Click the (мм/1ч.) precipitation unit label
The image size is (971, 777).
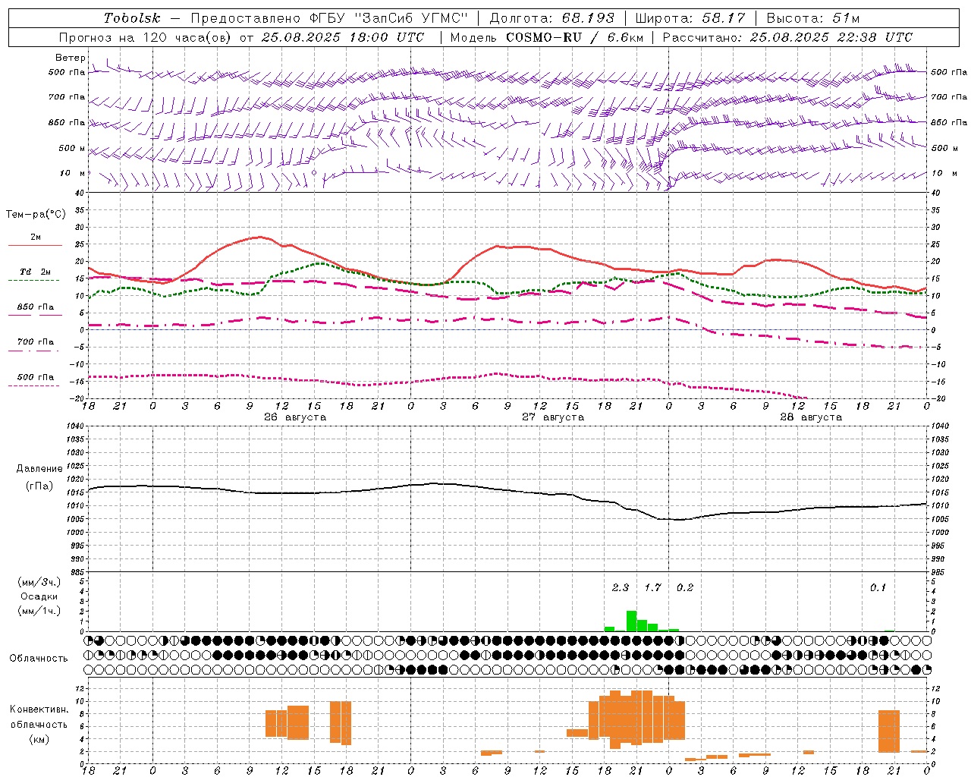(x=39, y=611)
